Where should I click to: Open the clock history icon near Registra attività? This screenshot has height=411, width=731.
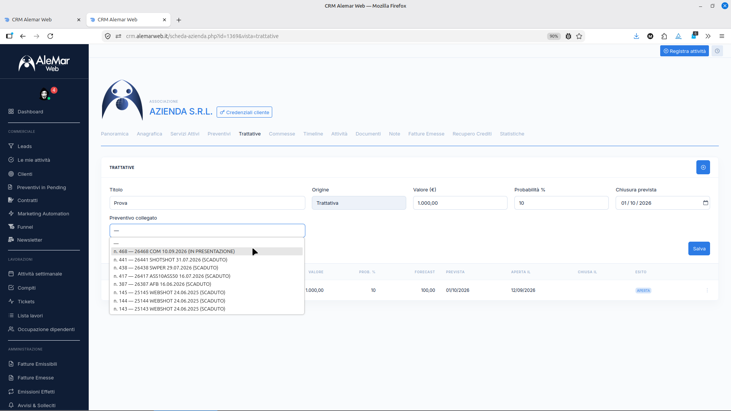717,51
